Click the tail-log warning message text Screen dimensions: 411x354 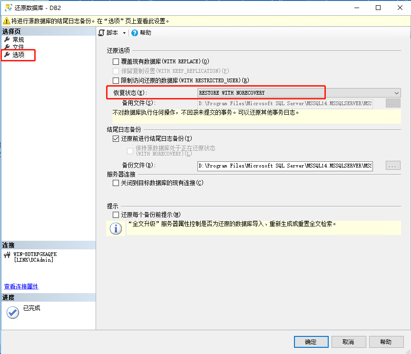point(90,21)
